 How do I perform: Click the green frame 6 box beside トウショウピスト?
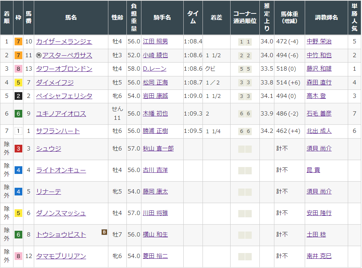pos(18,235)
